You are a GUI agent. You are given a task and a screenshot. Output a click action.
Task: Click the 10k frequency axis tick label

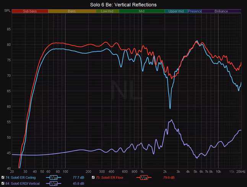[218, 172]
